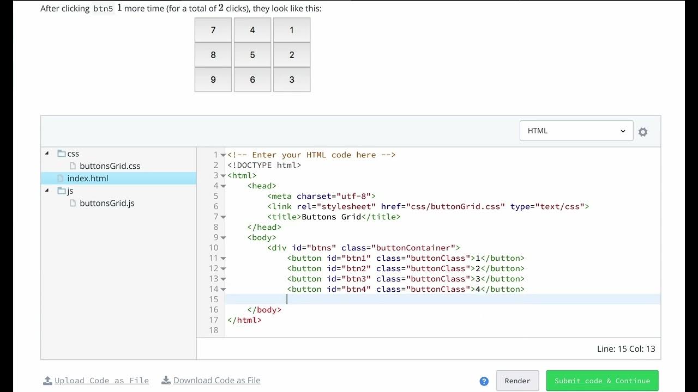Screen dimensions: 698x392
Task: Click the Render button
Action: (x=518, y=381)
